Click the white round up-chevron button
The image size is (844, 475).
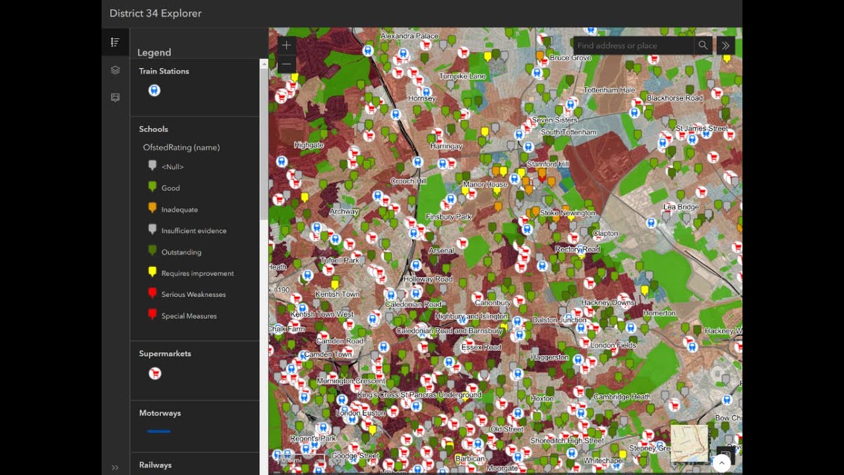click(x=721, y=463)
